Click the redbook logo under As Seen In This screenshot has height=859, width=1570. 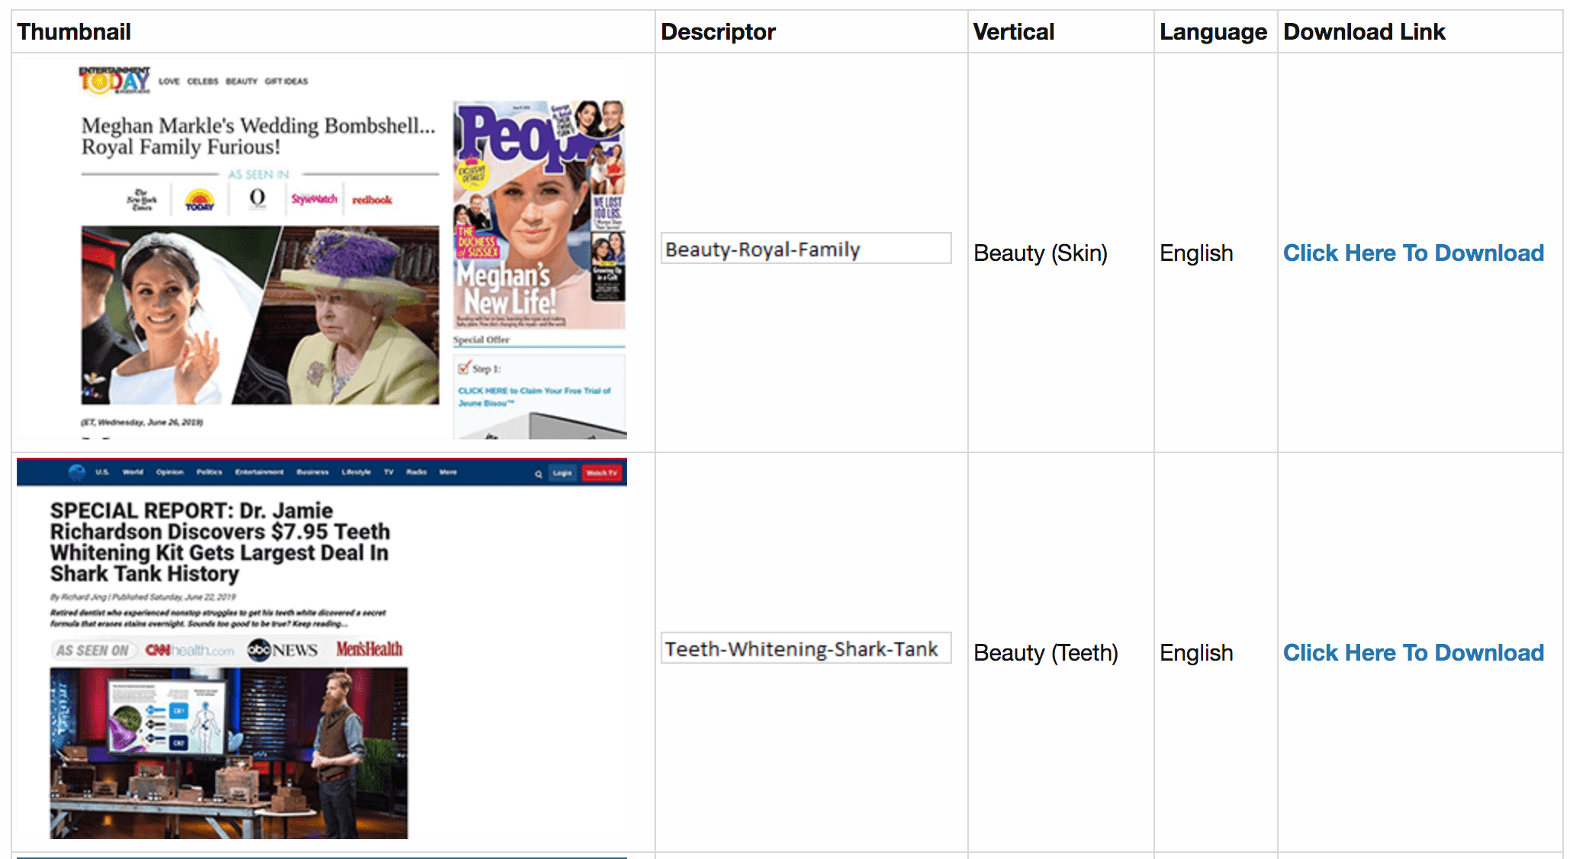[x=372, y=200]
